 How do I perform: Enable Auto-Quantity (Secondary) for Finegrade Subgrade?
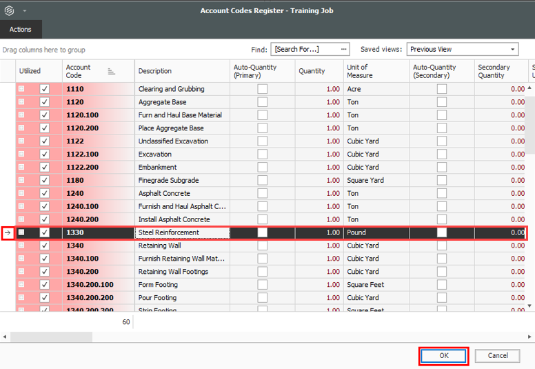pyautogui.click(x=441, y=181)
